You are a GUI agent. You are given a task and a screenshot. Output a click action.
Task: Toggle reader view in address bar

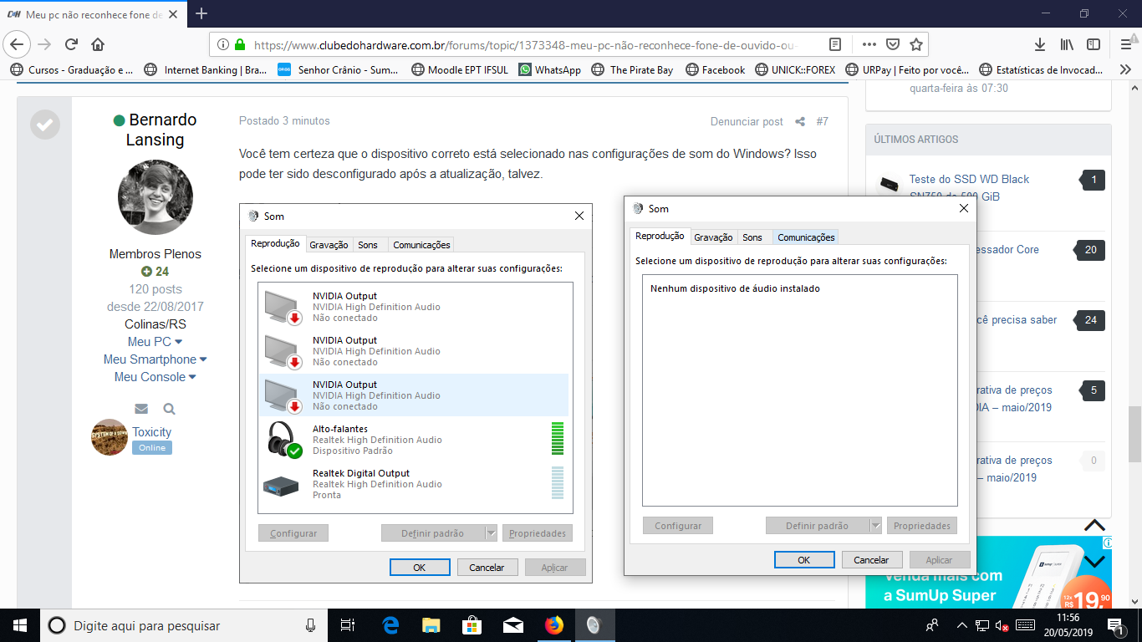tap(835, 44)
